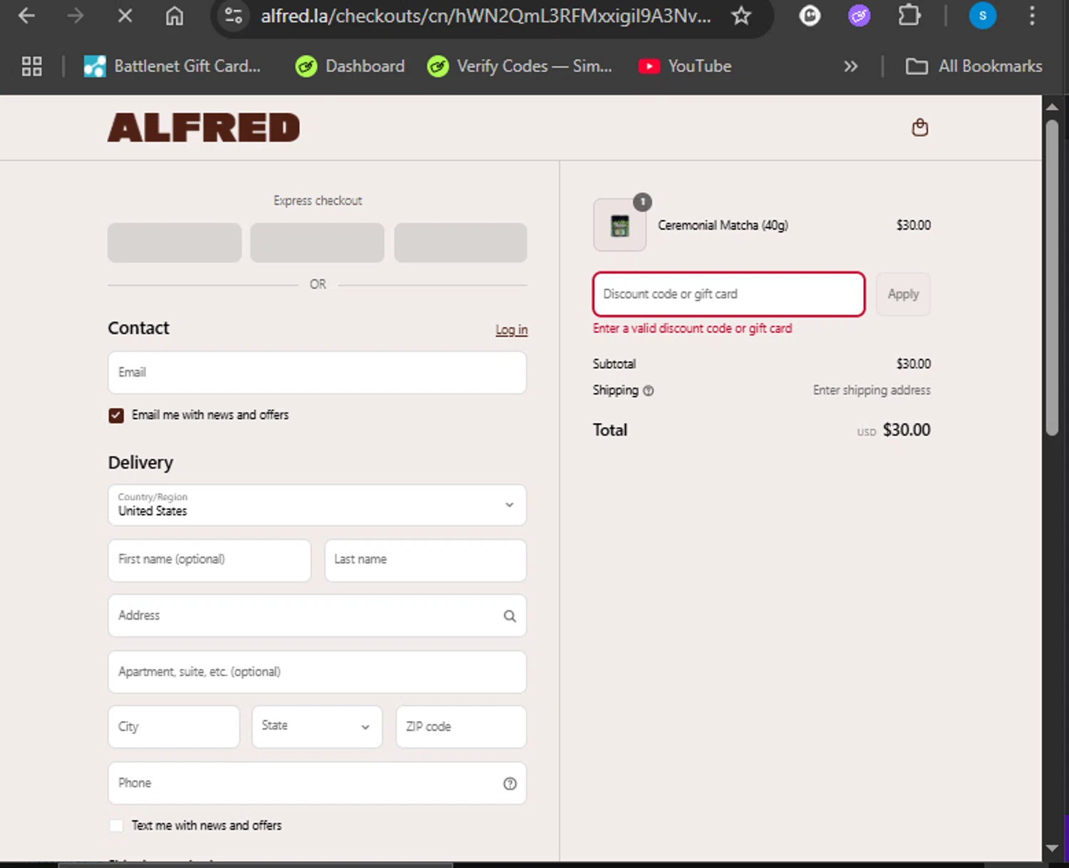
Task: Focus the Email input field
Action: [317, 372]
